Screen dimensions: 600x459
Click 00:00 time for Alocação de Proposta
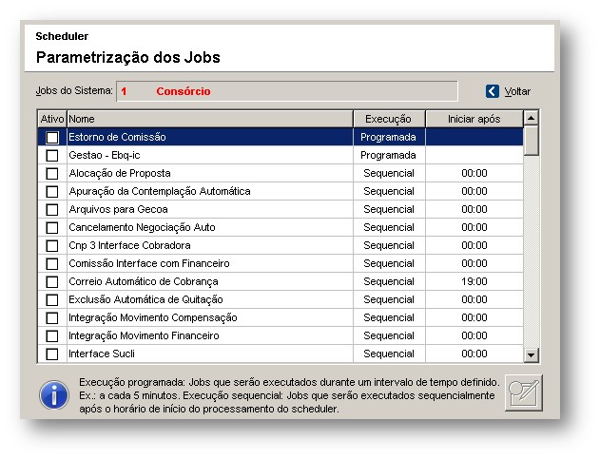474,173
